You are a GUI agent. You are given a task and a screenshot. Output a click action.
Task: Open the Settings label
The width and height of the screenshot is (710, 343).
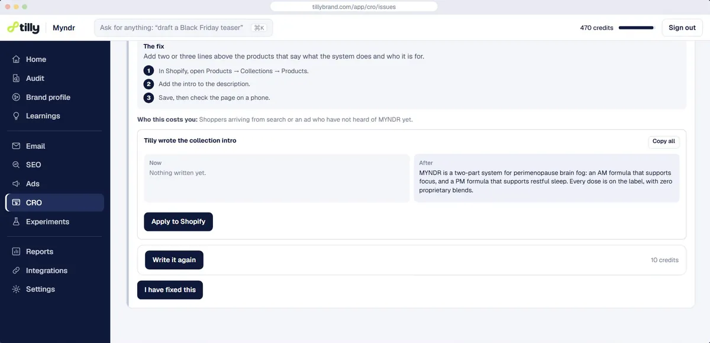(x=40, y=289)
